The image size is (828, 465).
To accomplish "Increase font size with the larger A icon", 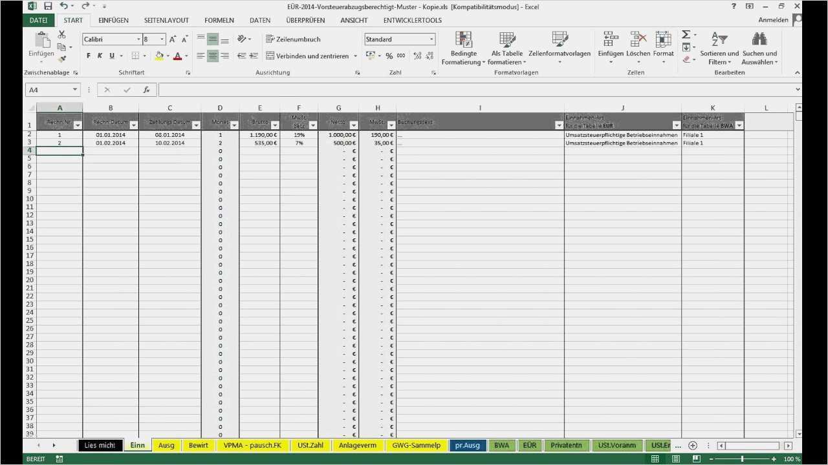I will 173,39.
